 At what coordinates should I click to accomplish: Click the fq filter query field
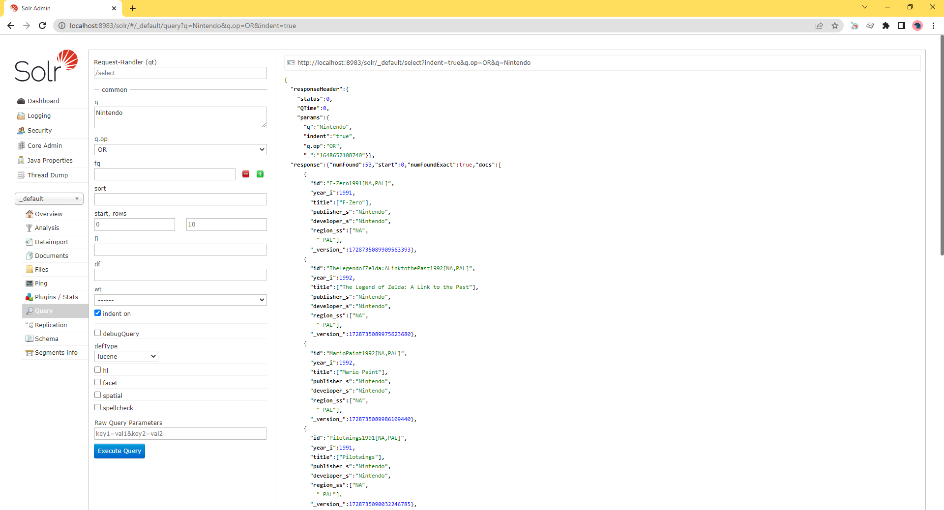click(x=165, y=174)
